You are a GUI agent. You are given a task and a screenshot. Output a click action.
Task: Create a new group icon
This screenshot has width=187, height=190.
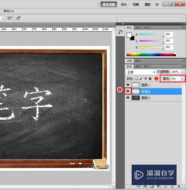coord(165,186)
